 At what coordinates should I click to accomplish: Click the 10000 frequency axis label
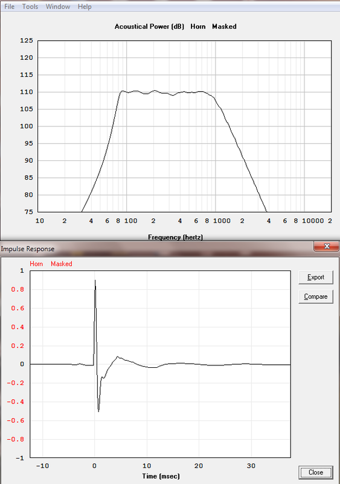coord(313,221)
